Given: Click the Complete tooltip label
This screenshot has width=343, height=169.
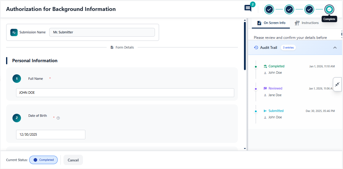Looking at the screenshot, I should click(x=329, y=19).
